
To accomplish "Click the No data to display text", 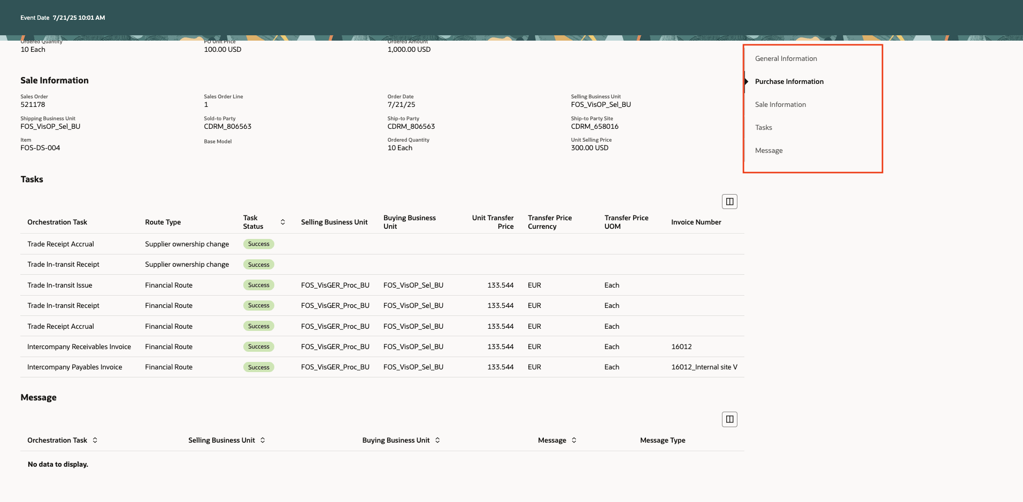I will pyautogui.click(x=58, y=465).
